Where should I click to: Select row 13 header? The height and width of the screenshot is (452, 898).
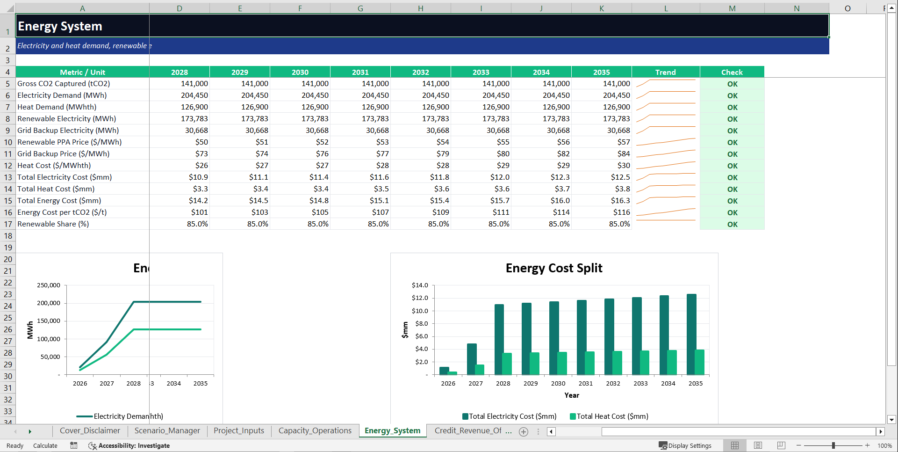click(x=8, y=177)
